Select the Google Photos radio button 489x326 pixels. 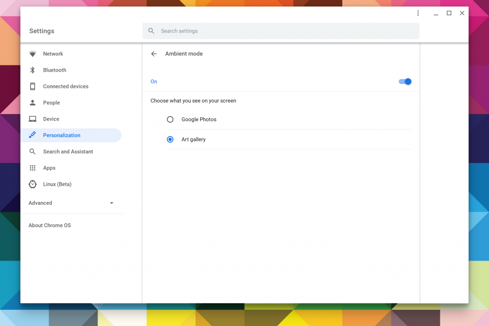pyautogui.click(x=170, y=119)
